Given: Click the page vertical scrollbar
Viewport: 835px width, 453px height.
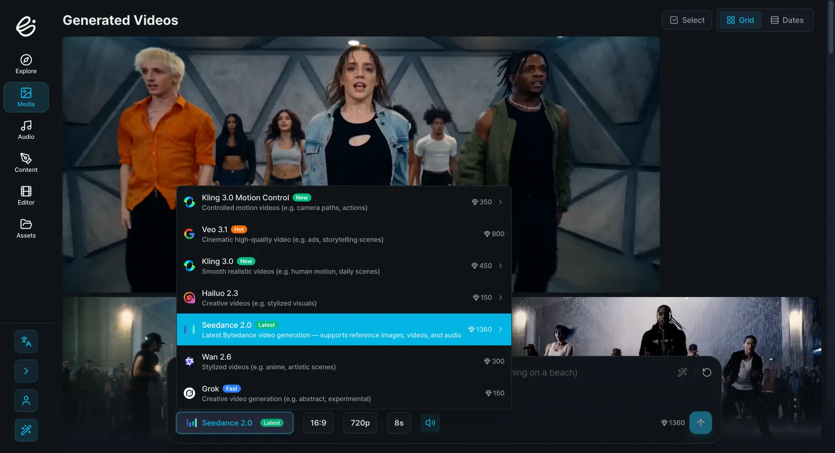Looking at the screenshot, I should point(831,26).
